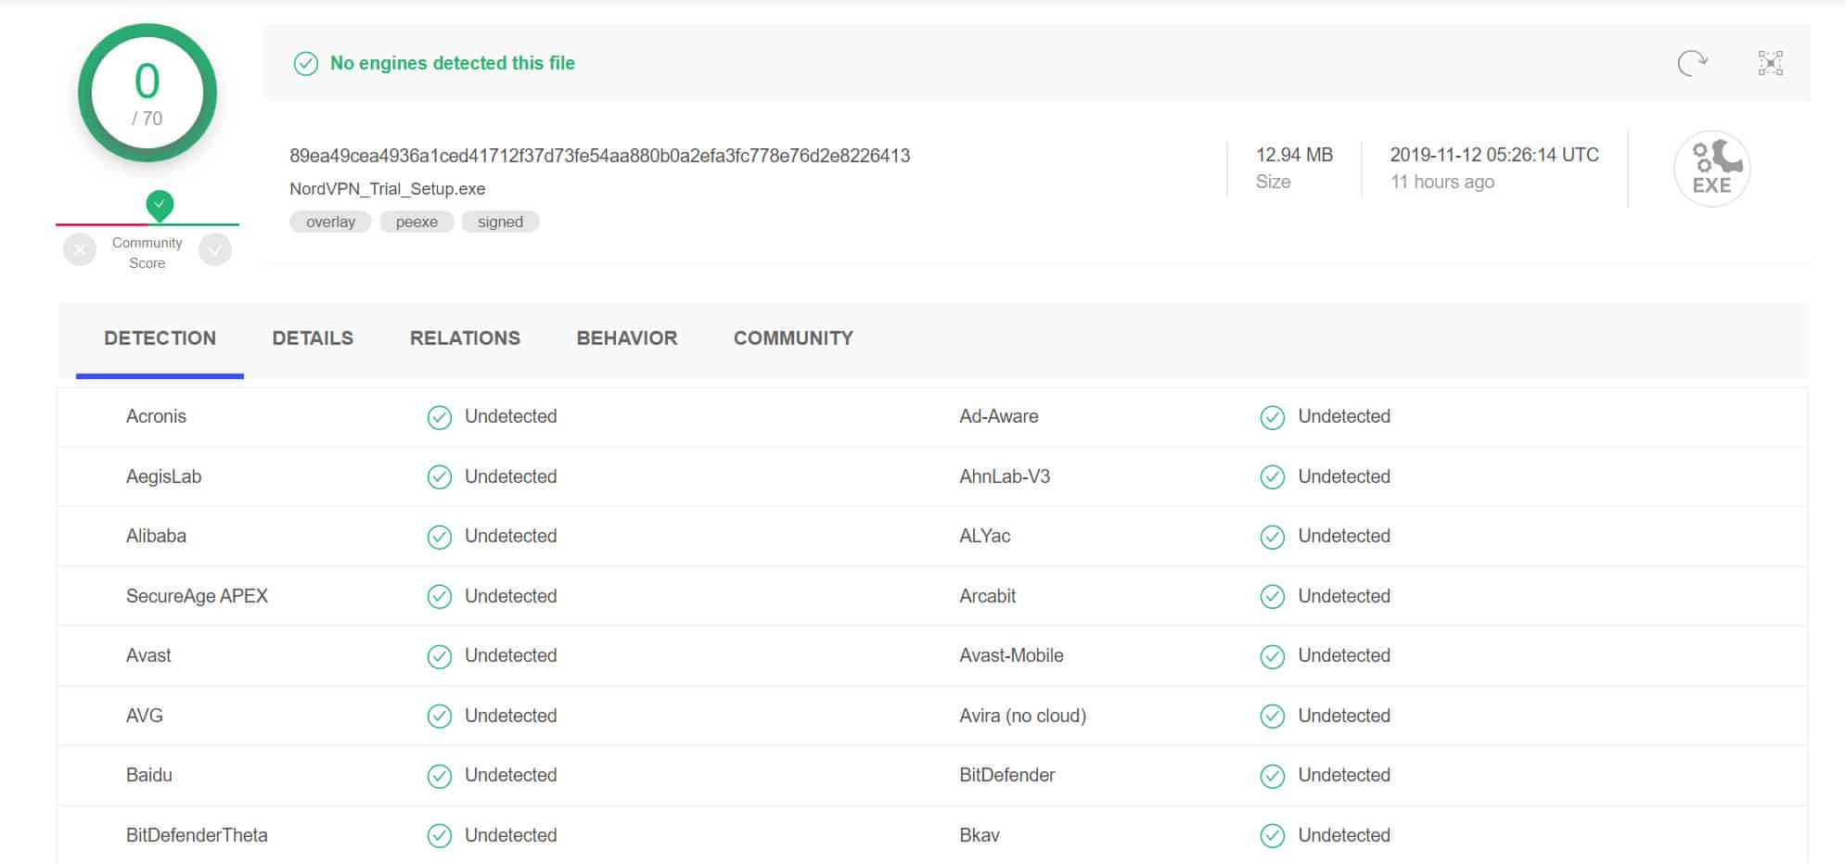The width and height of the screenshot is (1845, 863).
Task: Click AVG undetected check icon
Action: coord(439,716)
